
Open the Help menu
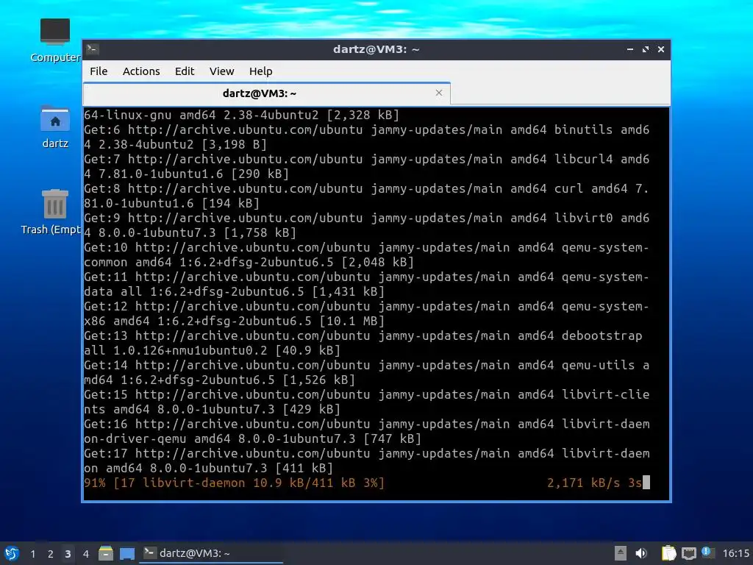point(261,71)
